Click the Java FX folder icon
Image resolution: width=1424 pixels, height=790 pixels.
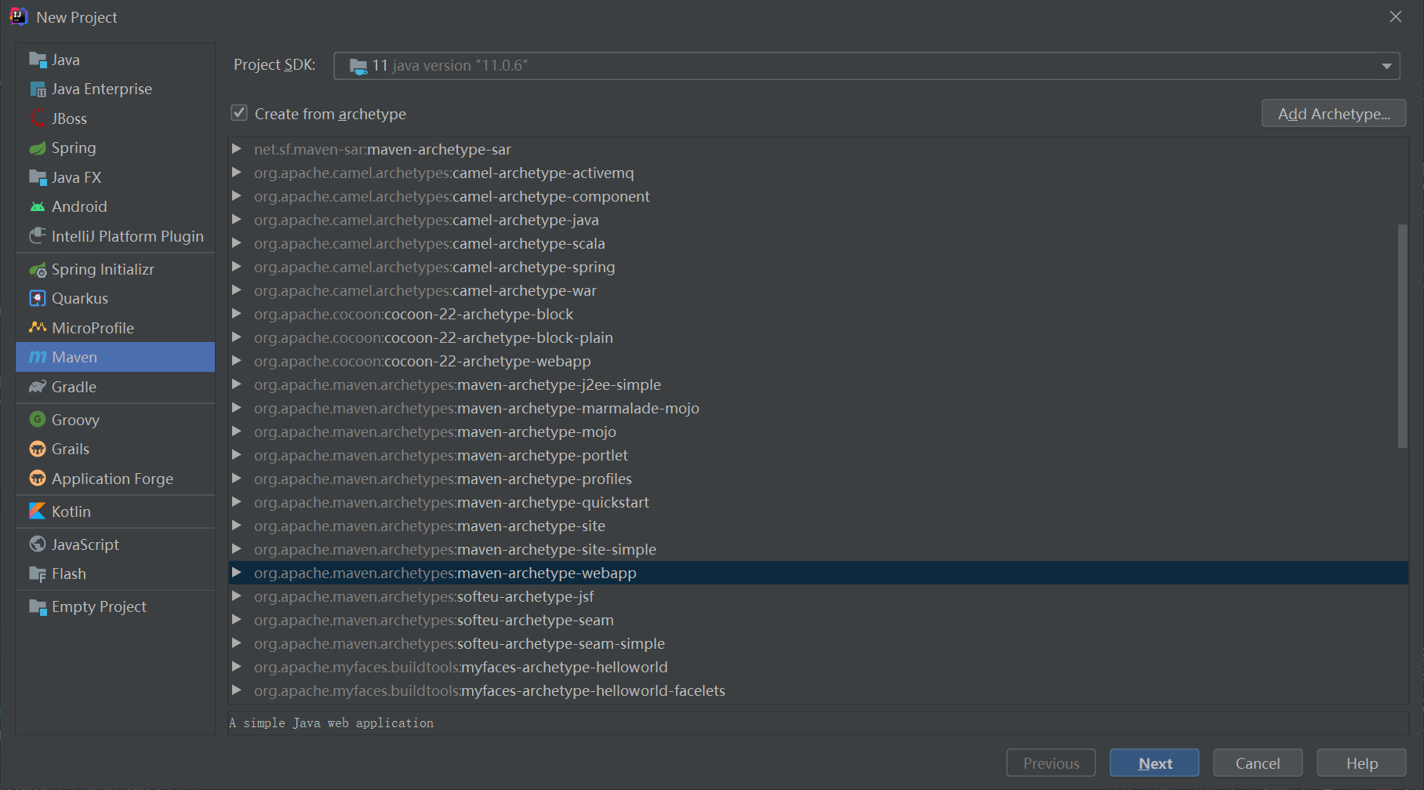pos(38,177)
